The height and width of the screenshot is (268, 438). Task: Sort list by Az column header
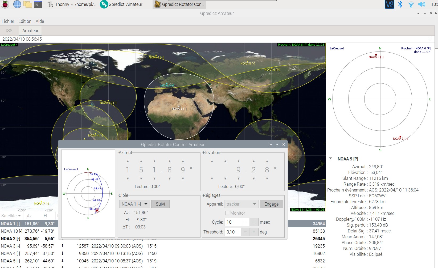pos(29,216)
